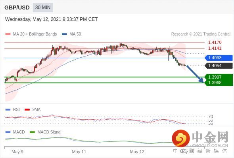Click the Research 2021 Trading Central credit
This screenshot has height=158, width=234.
pos(201,34)
